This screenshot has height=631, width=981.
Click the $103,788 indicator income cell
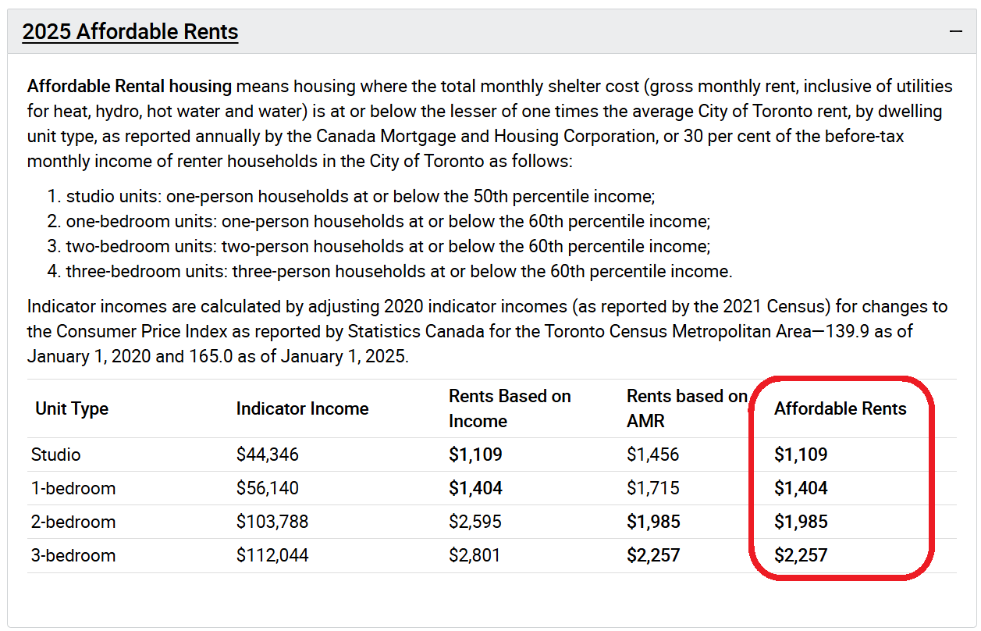(272, 522)
